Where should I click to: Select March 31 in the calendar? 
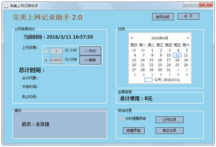point(168,70)
